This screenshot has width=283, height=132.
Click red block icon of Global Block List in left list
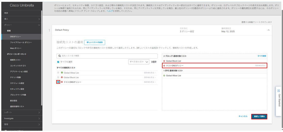point(62,77)
